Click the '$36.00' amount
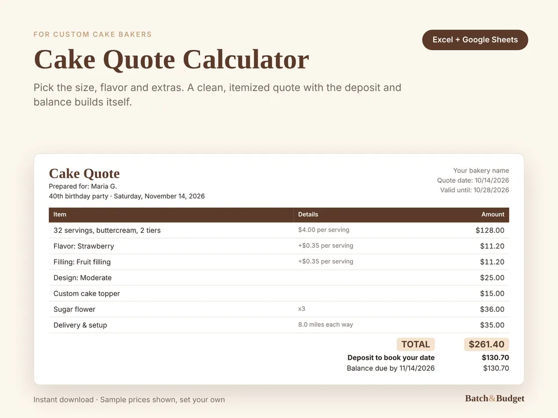Viewport: 558px width, 418px height. point(492,309)
